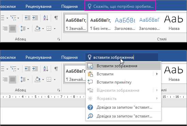The image size is (187, 126).
Task: Open Абзац dialog launcher in the bottom ribbon
Action: [x=59, y=90]
